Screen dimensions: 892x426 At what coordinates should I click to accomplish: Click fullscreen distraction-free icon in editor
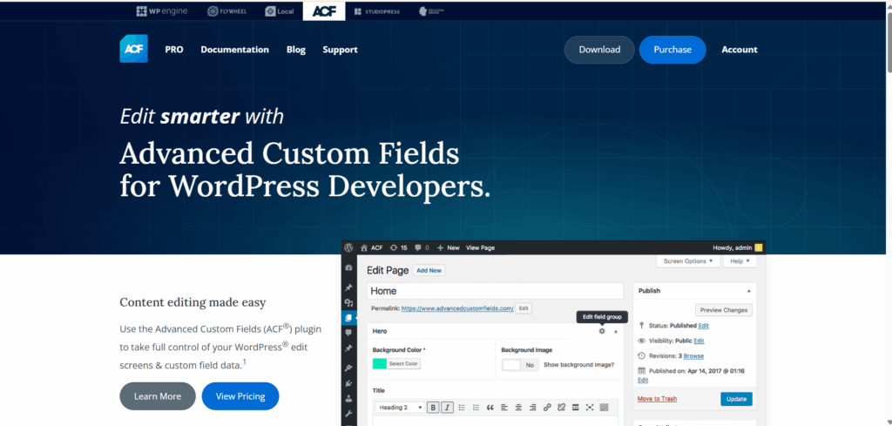tap(590, 407)
